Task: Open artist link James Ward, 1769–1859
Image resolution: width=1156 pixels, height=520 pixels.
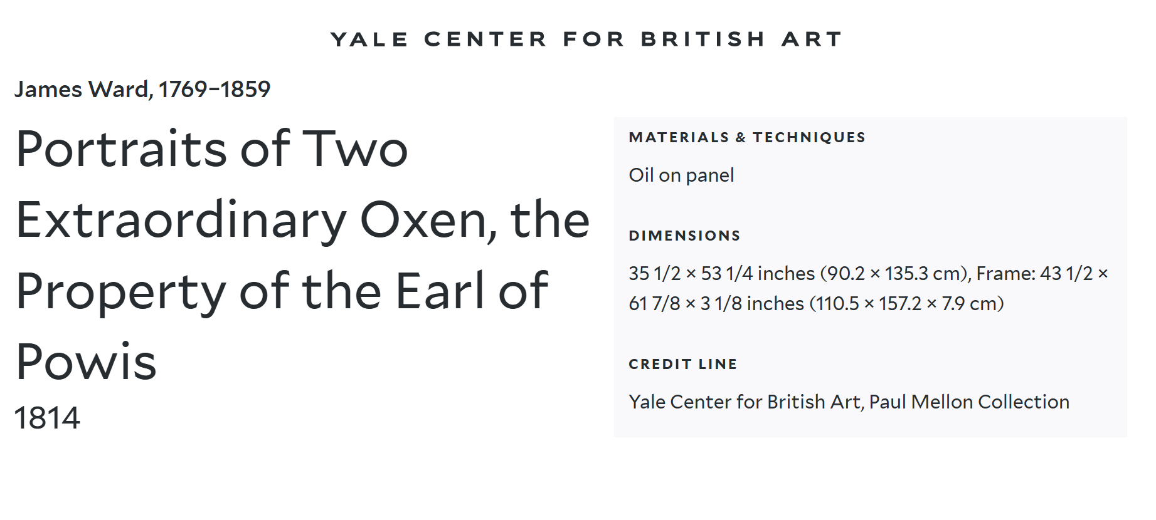Action: pyautogui.click(x=142, y=90)
